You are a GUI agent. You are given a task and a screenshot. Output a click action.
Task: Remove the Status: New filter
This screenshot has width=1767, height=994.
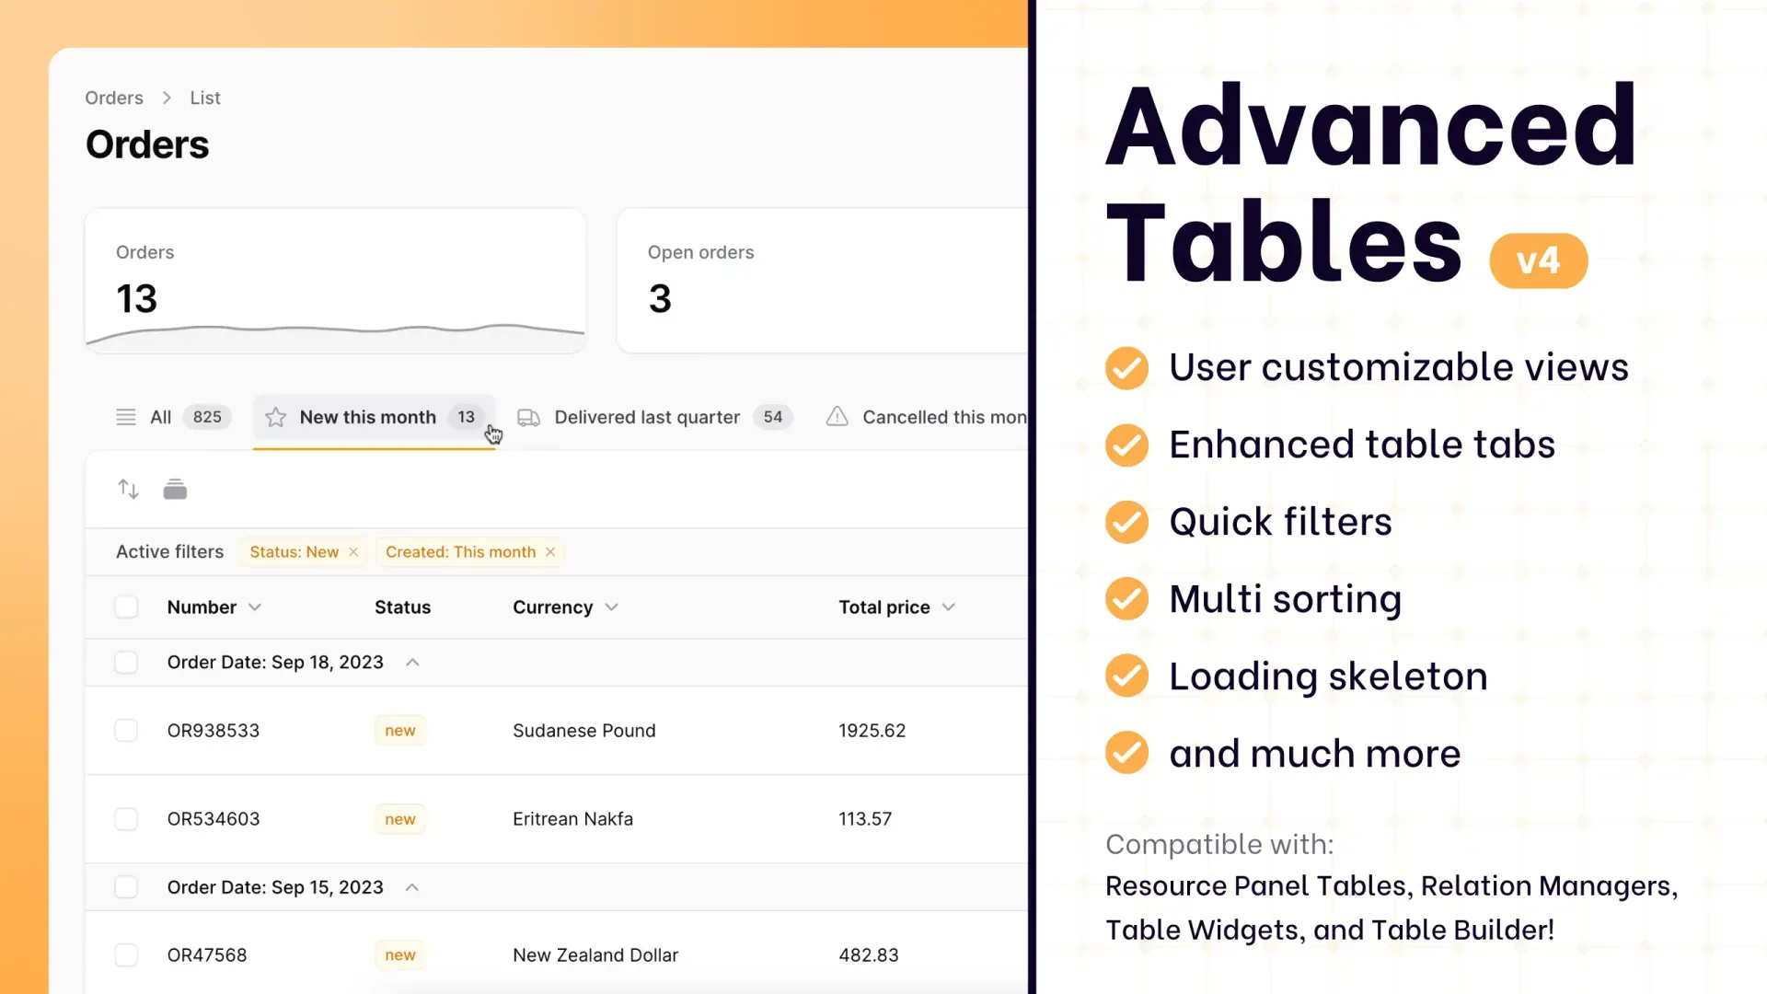click(x=353, y=552)
